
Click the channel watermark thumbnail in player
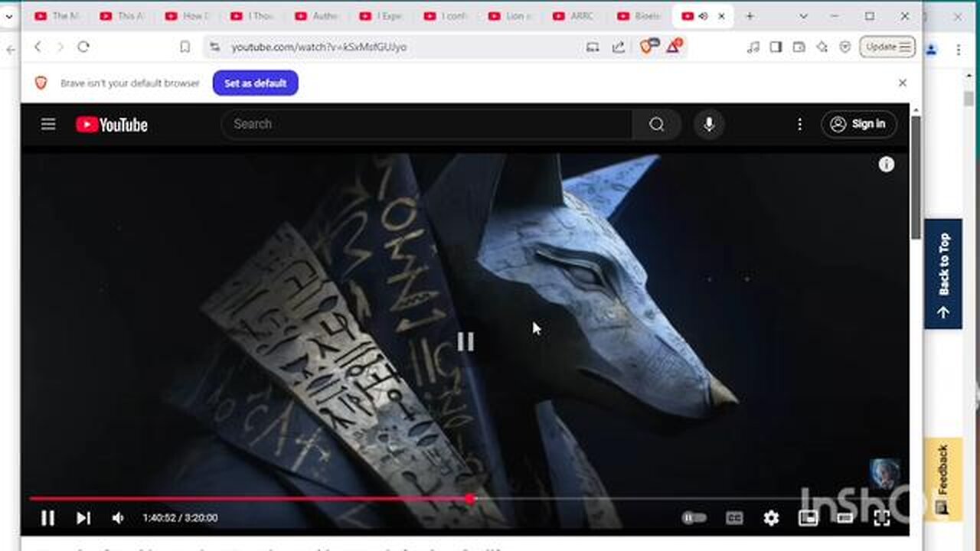click(885, 474)
